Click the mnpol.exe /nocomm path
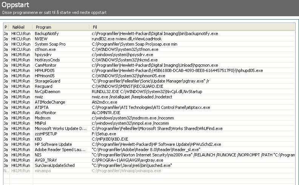 (x=130, y=123)
